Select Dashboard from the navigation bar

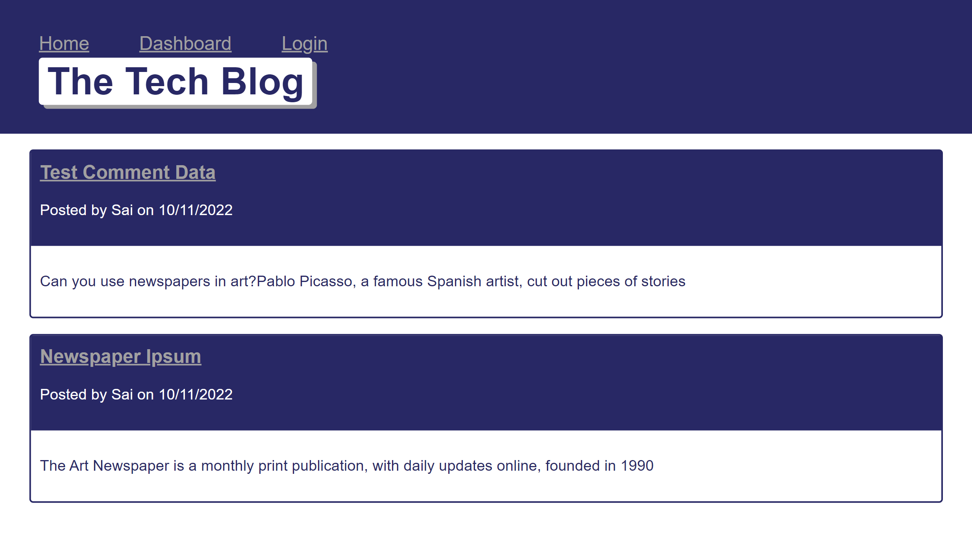point(185,43)
